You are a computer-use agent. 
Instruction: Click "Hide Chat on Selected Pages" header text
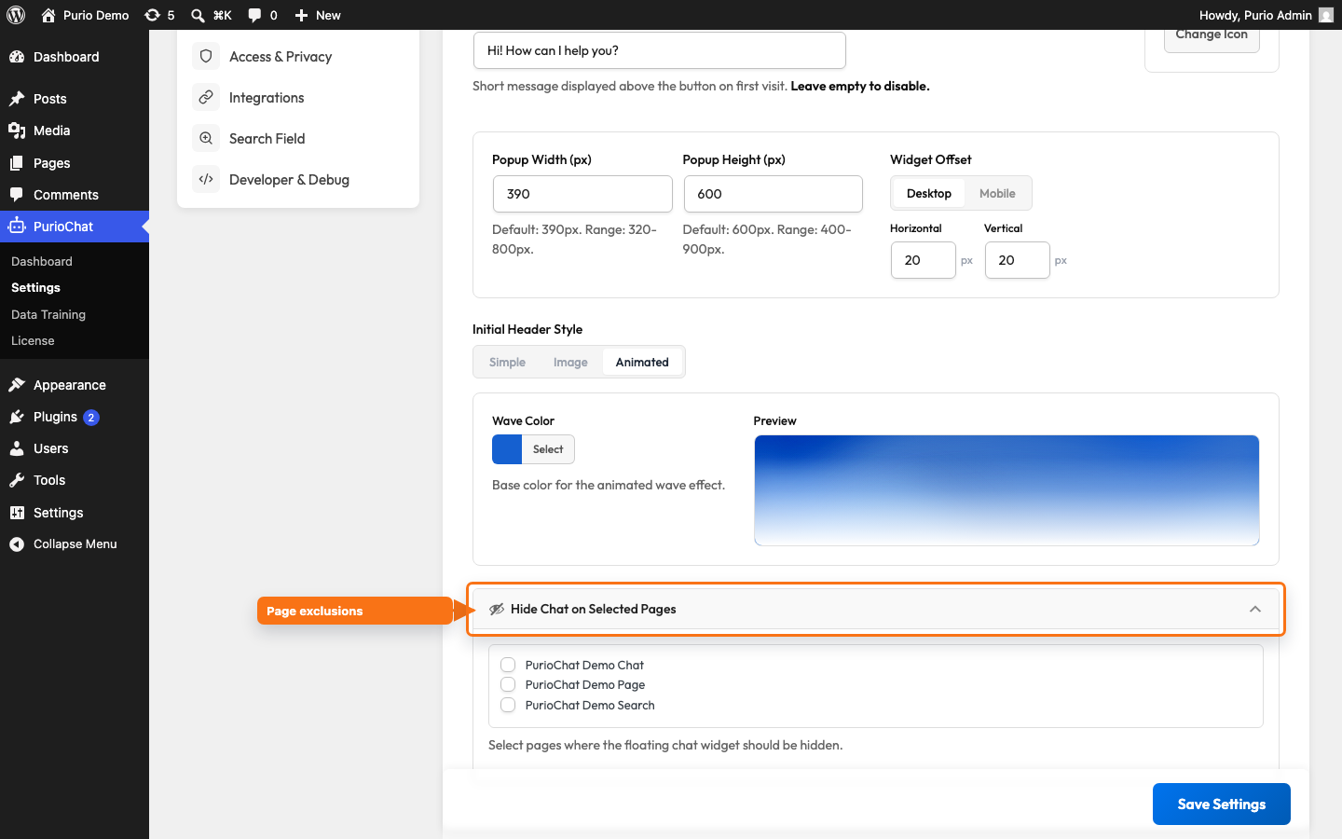click(594, 609)
